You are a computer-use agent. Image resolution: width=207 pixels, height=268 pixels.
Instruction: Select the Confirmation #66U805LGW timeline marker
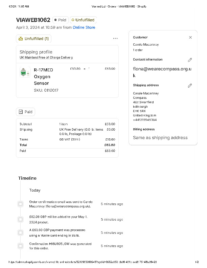(x=21, y=246)
